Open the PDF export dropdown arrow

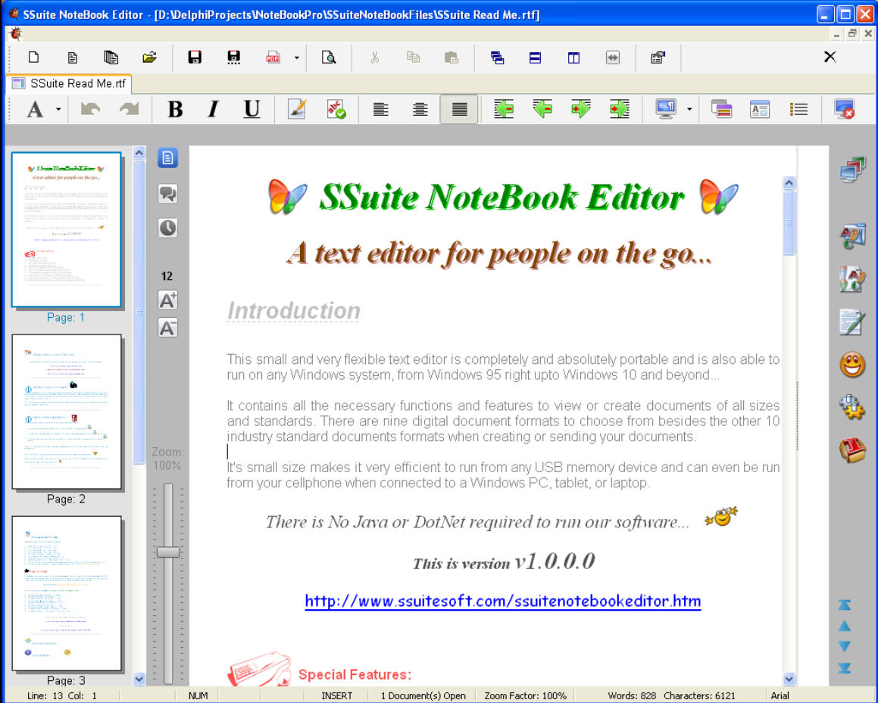point(297,58)
